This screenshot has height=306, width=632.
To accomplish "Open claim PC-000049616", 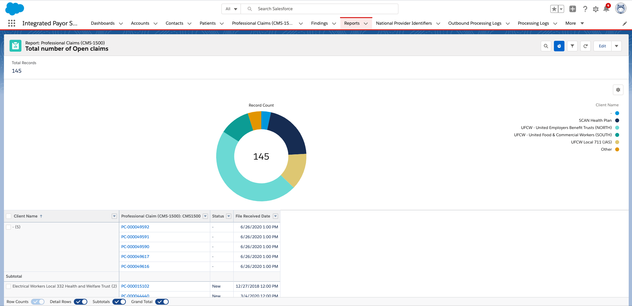I will (x=135, y=267).
